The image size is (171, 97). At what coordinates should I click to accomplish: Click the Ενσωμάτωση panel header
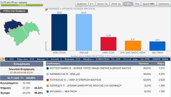(x=22, y=64)
